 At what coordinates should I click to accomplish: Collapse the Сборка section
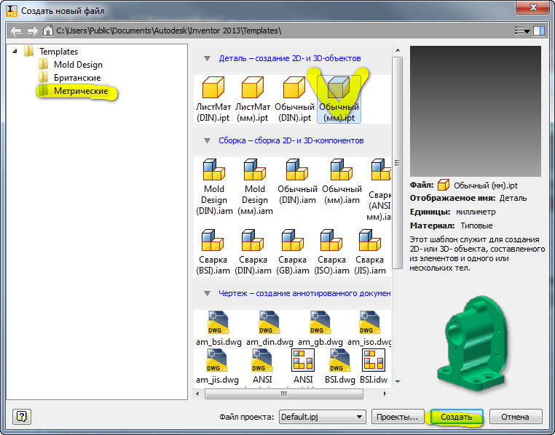[x=208, y=141]
